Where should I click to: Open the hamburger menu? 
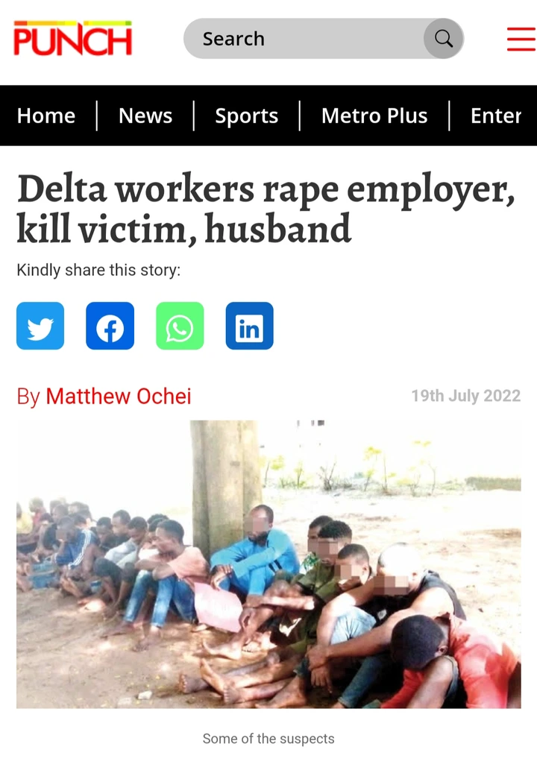click(521, 40)
